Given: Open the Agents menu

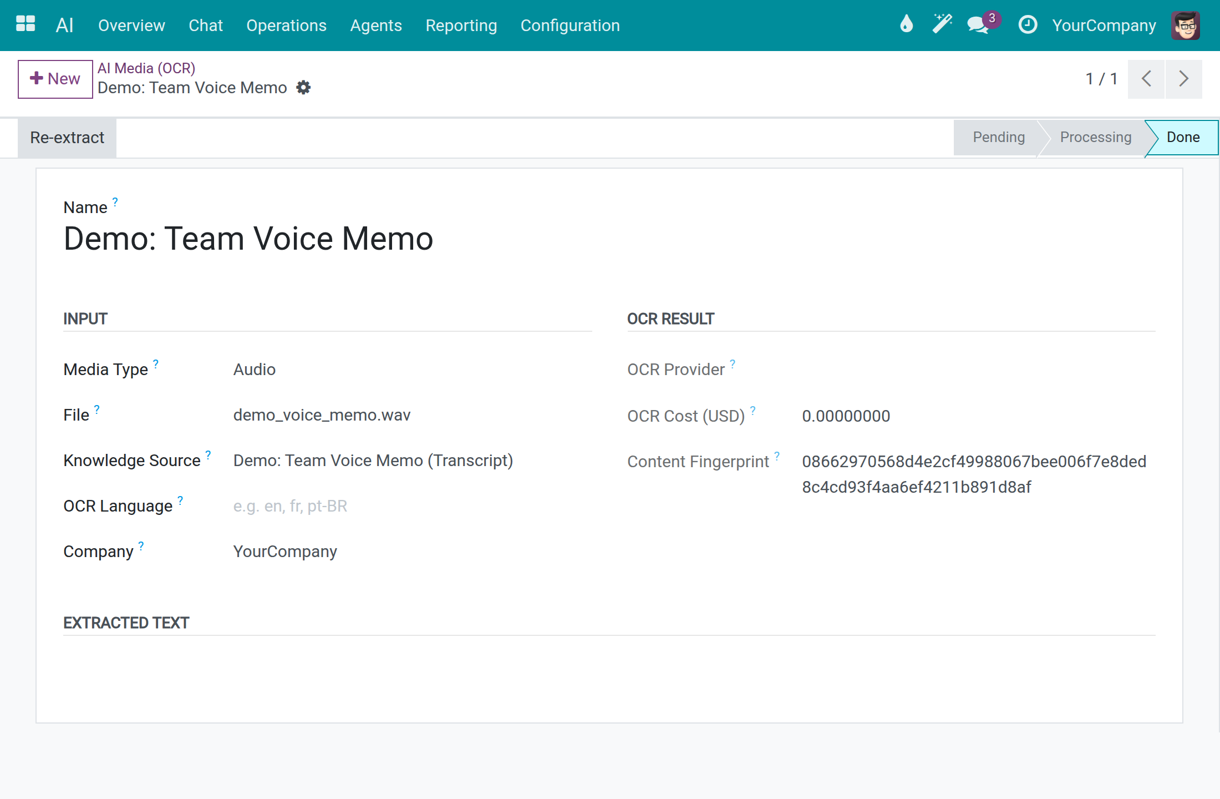Looking at the screenshot, I should pyautogui.click(x=376, y=26).
